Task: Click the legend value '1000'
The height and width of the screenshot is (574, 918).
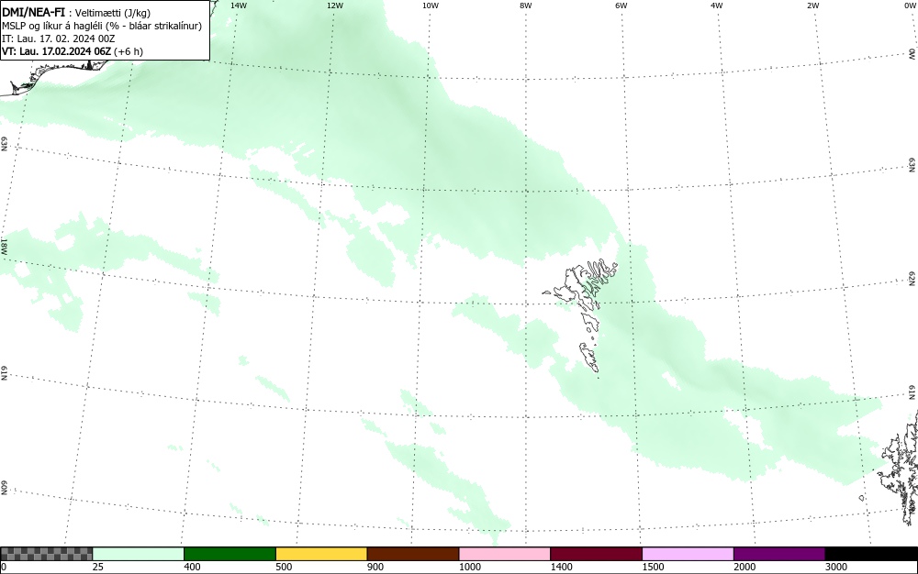Action: click(469, 567)
